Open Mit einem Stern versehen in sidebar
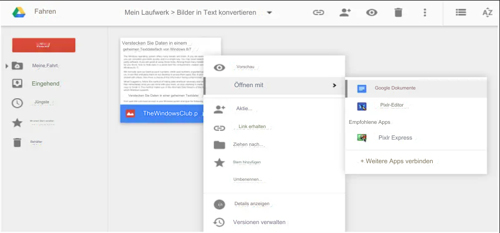This screenshot has height=233, width=500. click(42, 121)
